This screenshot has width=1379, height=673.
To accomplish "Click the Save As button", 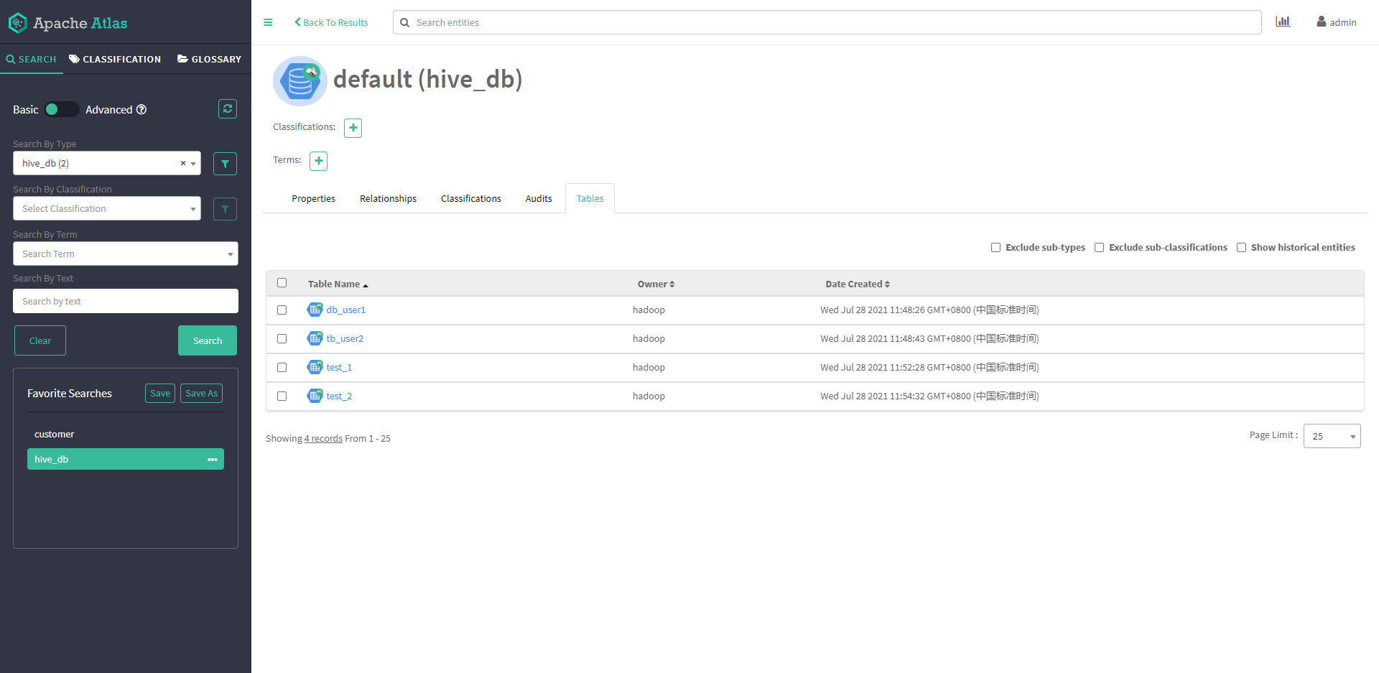I will pos(201,393).
